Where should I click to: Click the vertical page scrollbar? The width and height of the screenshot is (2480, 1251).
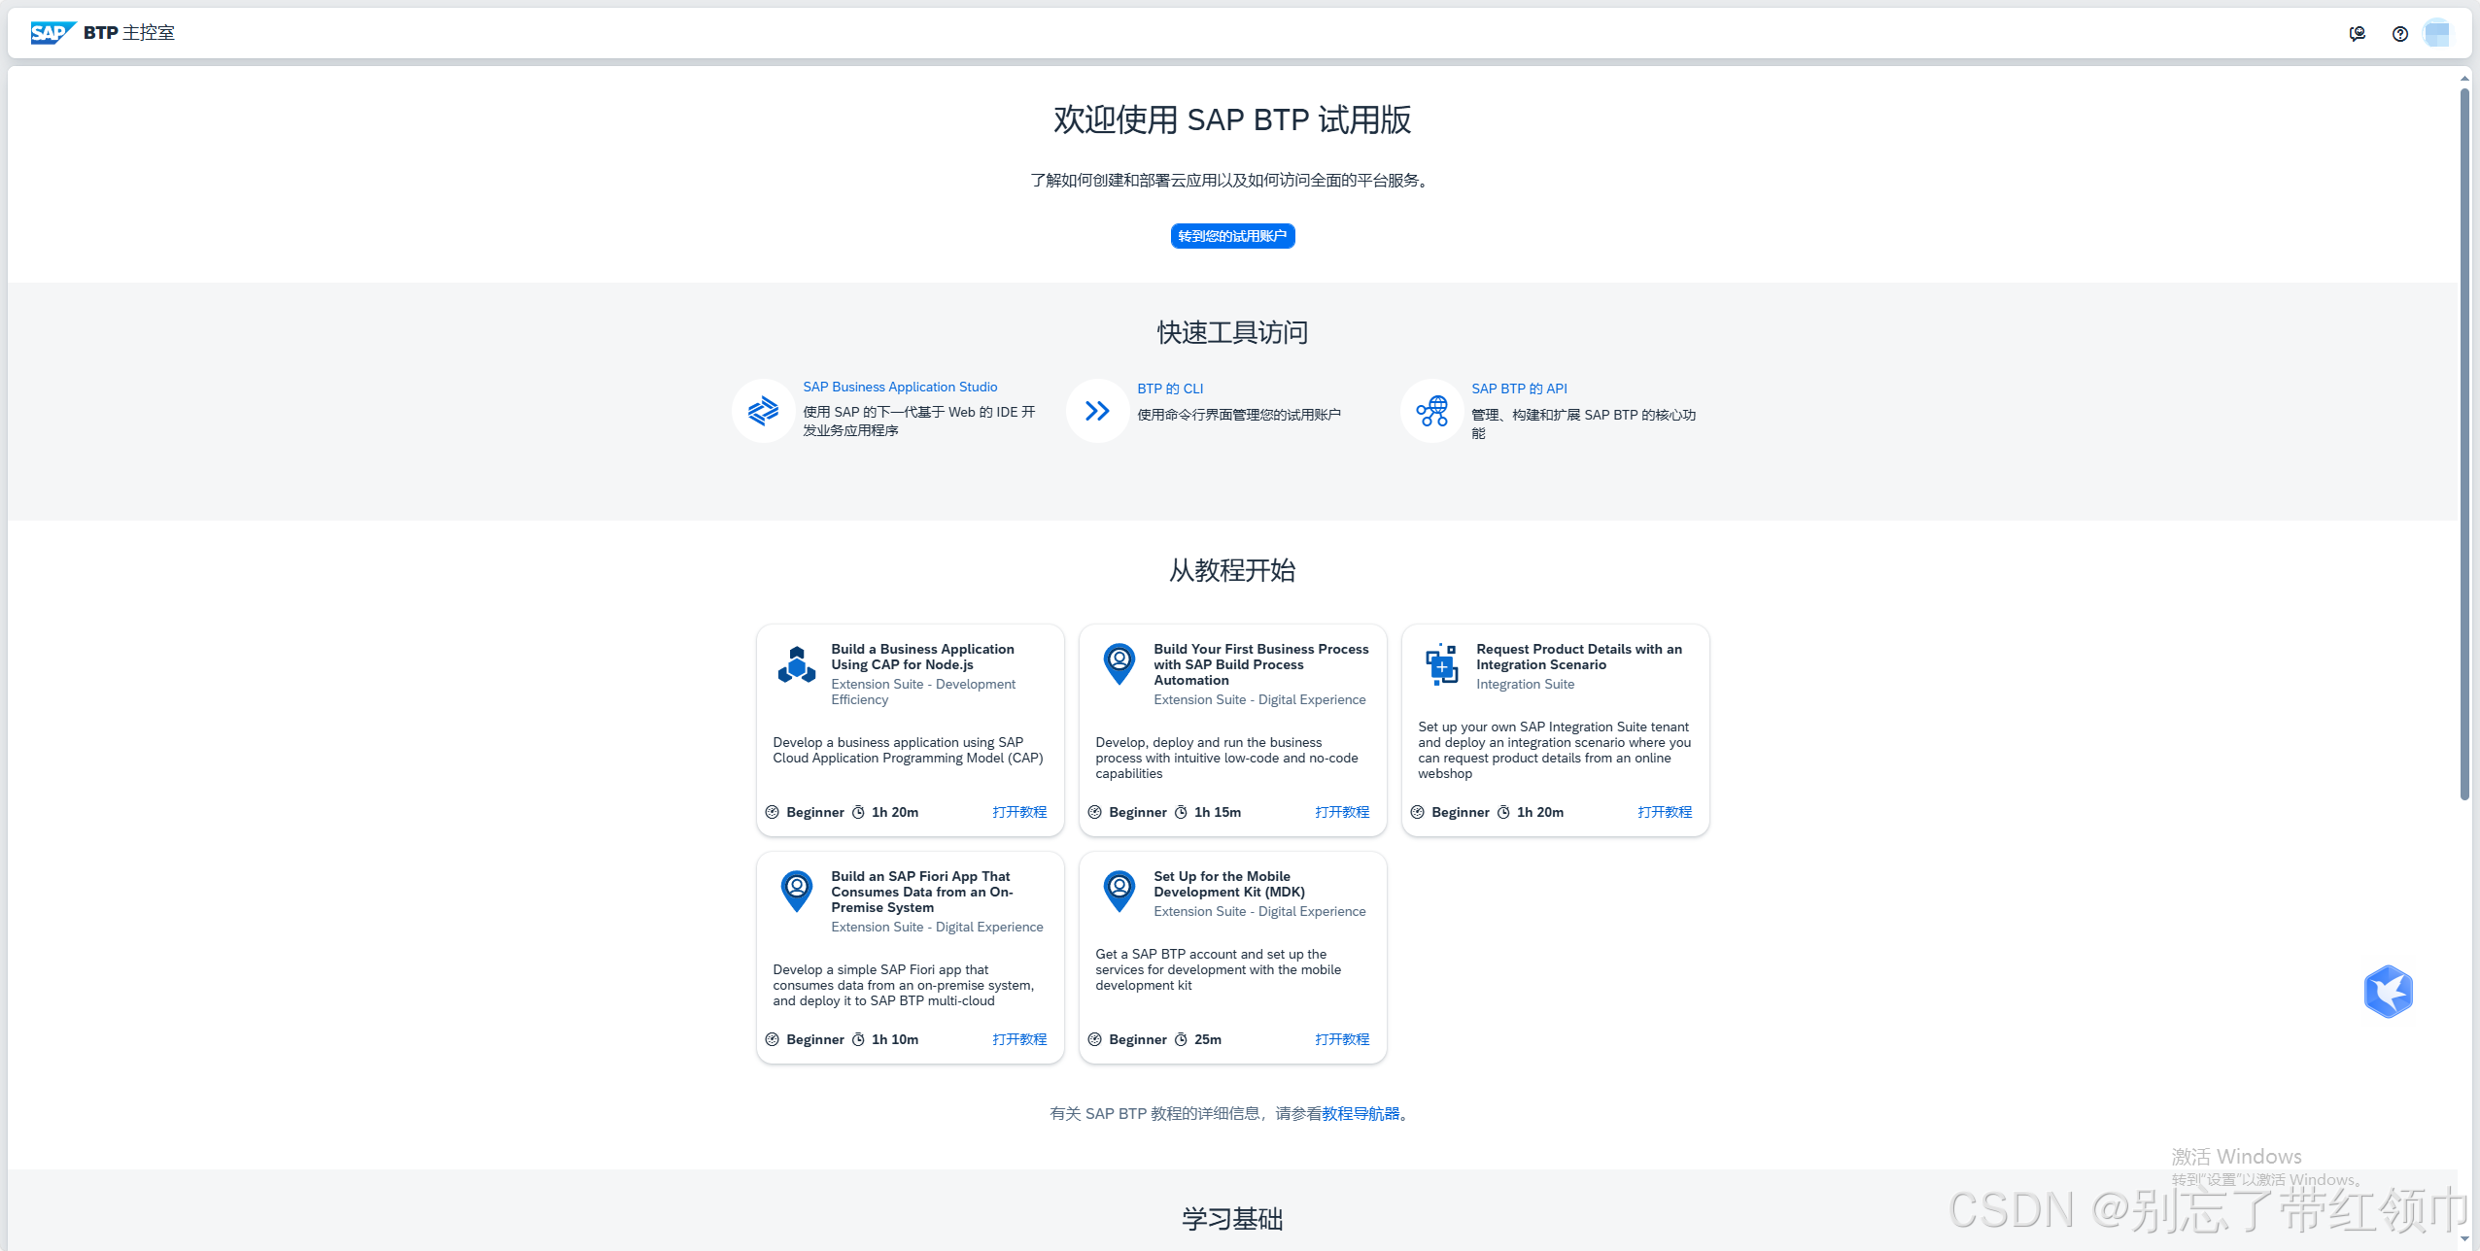click(x=2464, y=442)
